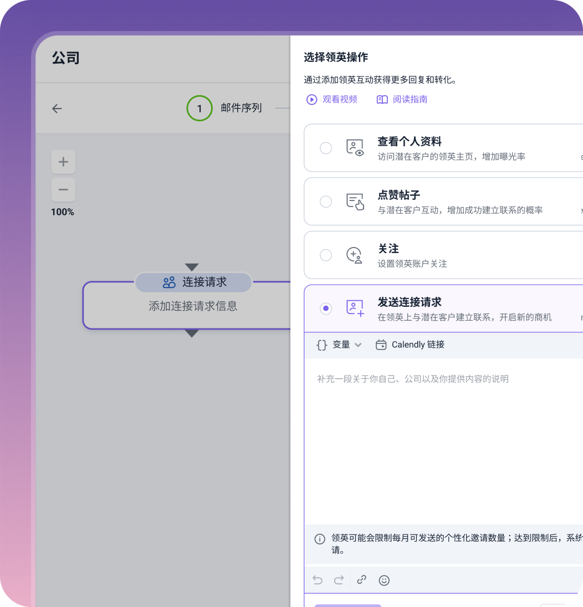Click the 点赞帖子 card title
Screen dimensions: 583x607
pyautogui.click(x=398, y=195)
